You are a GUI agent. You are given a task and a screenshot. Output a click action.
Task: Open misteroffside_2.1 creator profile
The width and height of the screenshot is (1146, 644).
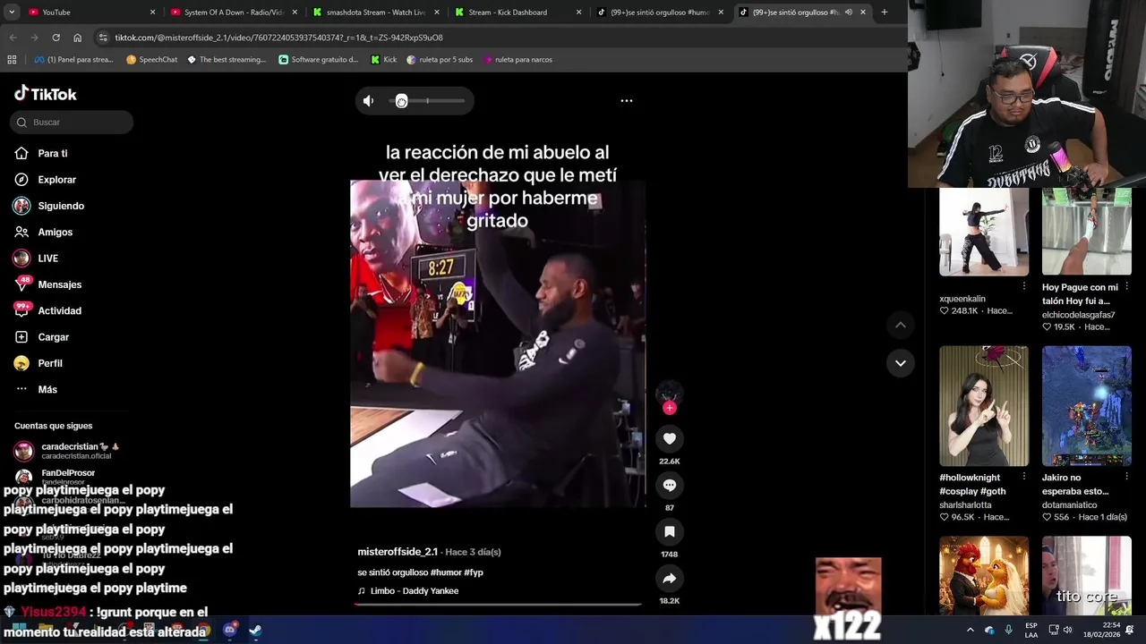pyautogui.click(x=398, y=552)
